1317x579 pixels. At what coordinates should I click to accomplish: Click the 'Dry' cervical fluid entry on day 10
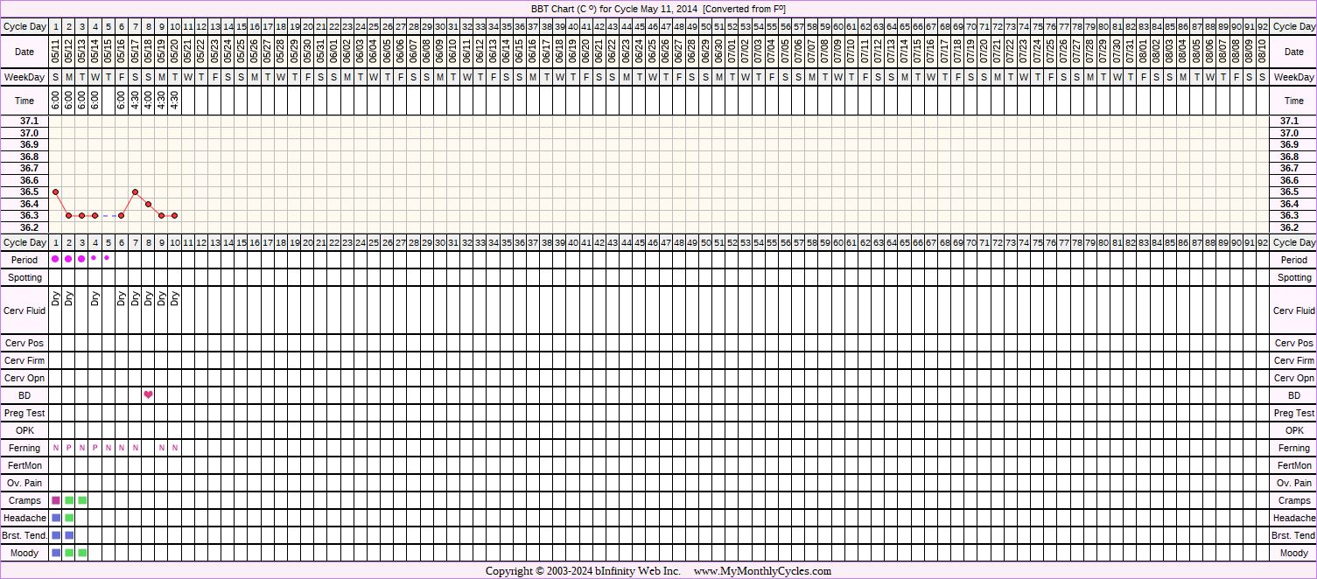point(175,298)
